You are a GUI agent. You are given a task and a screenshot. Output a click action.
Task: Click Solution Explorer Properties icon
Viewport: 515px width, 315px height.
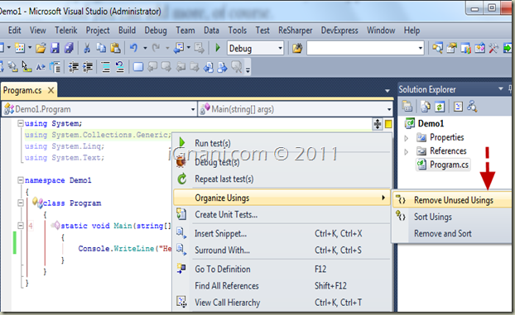click(x=407, y=106)
